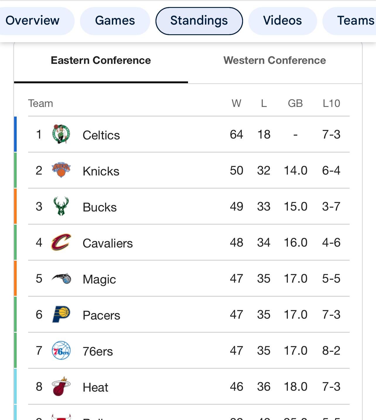Click the Heat team logo
The width and height of the screenshot is (376, 420).
click(x=61, y=386)
